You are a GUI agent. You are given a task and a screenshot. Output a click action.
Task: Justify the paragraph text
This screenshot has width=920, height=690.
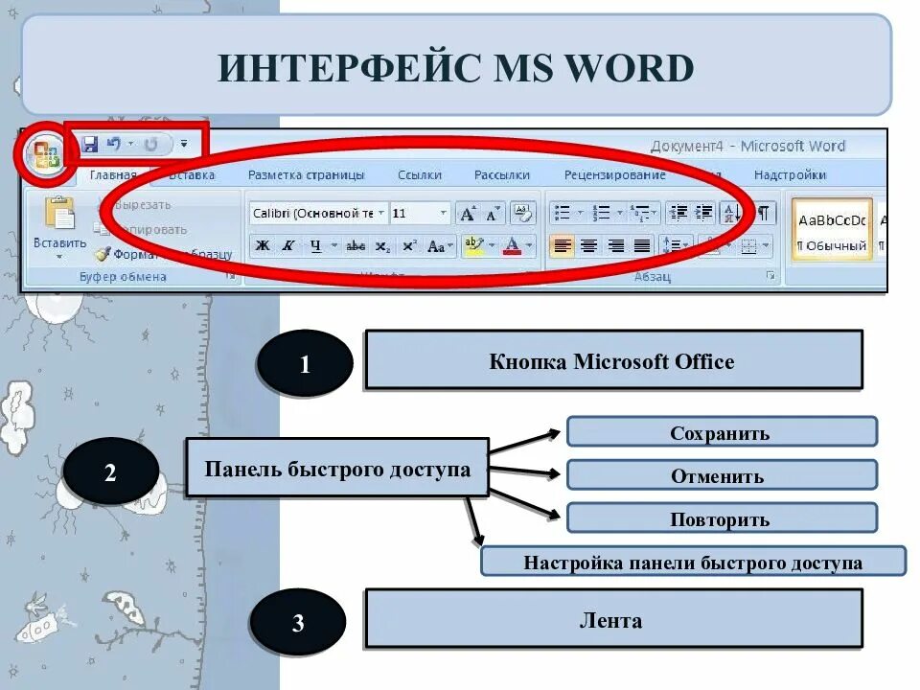pos(642,246)
